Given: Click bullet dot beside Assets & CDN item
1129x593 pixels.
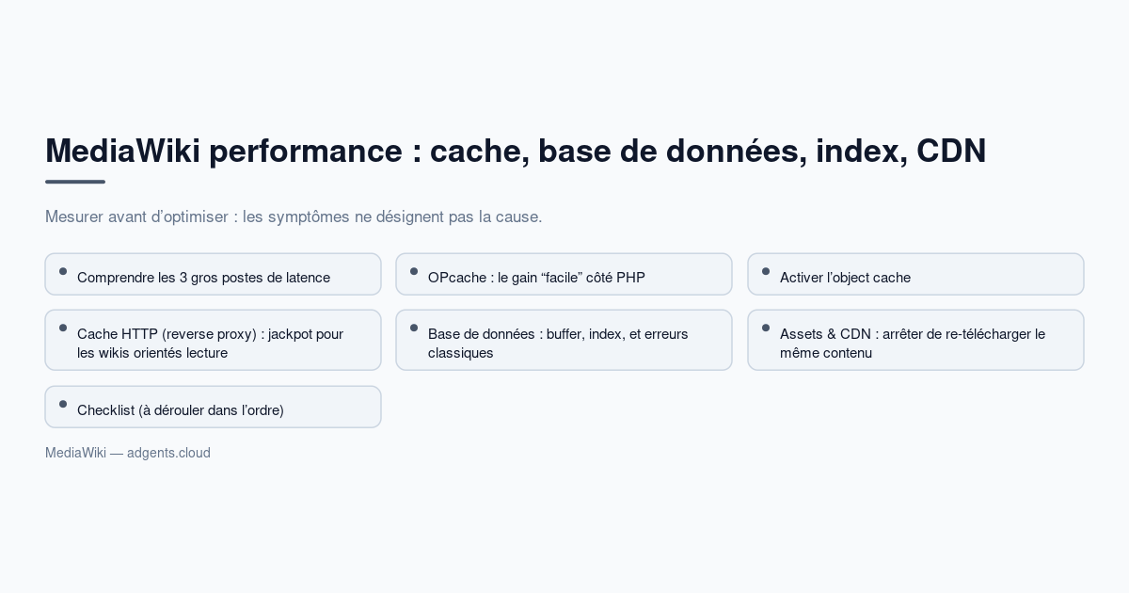Looking at the screenshot, I should (766, 328).
